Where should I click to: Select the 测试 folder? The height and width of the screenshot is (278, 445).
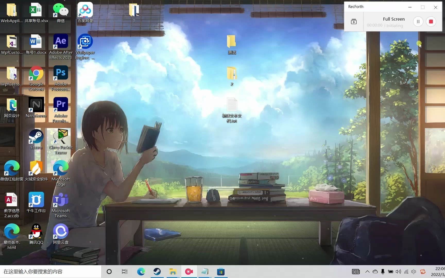pos(232,45)
